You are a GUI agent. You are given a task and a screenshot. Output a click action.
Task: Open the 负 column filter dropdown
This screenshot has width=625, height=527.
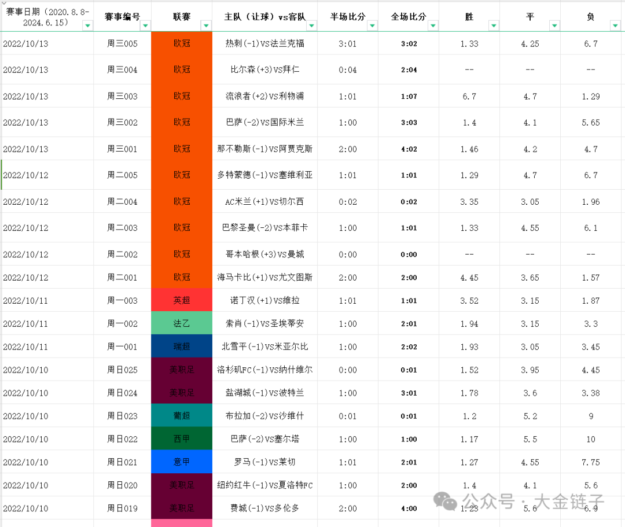[x=615, y=25]
